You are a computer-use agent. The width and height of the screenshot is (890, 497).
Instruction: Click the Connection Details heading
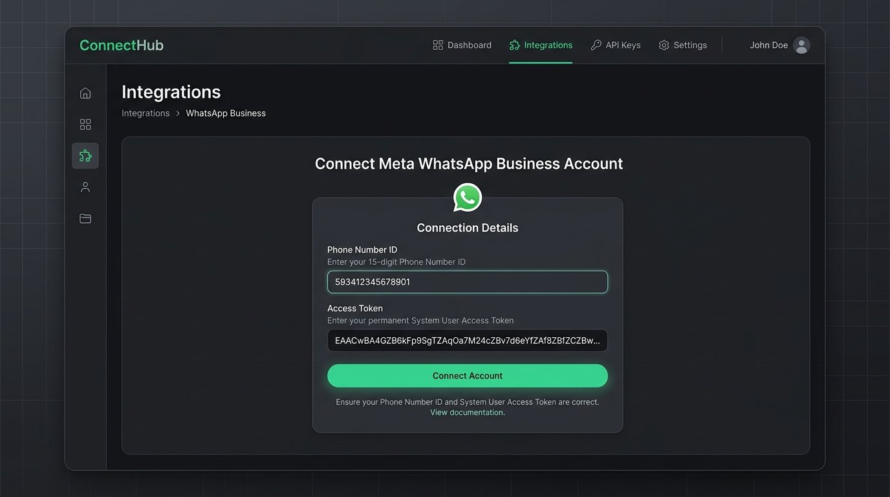pyautogui.click(x=468, y=228)
